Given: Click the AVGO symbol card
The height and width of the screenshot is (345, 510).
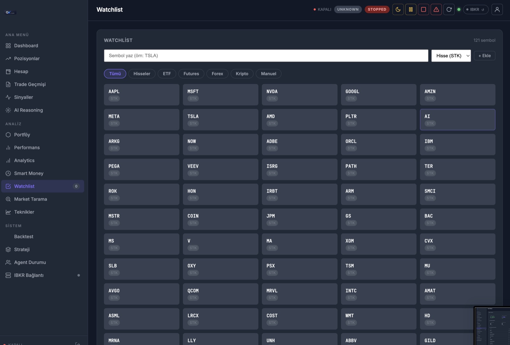Looking at the screenshot, I should (x=142, y=294).
